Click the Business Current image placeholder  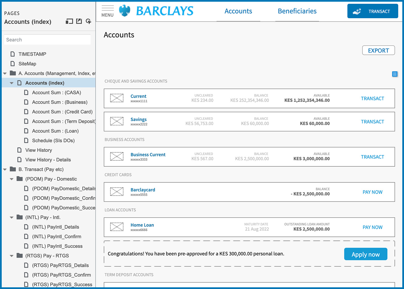[117, 157]
